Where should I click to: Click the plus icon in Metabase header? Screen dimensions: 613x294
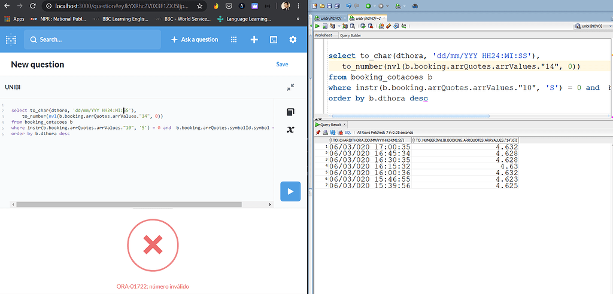254,39
